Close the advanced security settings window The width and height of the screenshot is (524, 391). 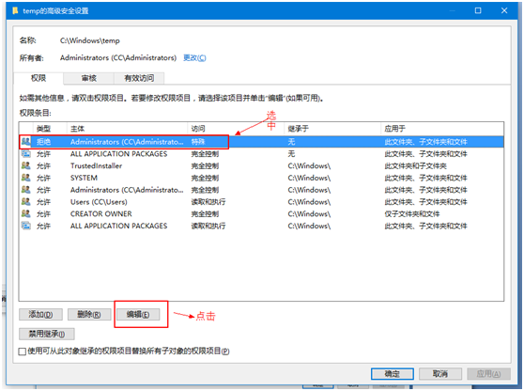pos(504,10)
